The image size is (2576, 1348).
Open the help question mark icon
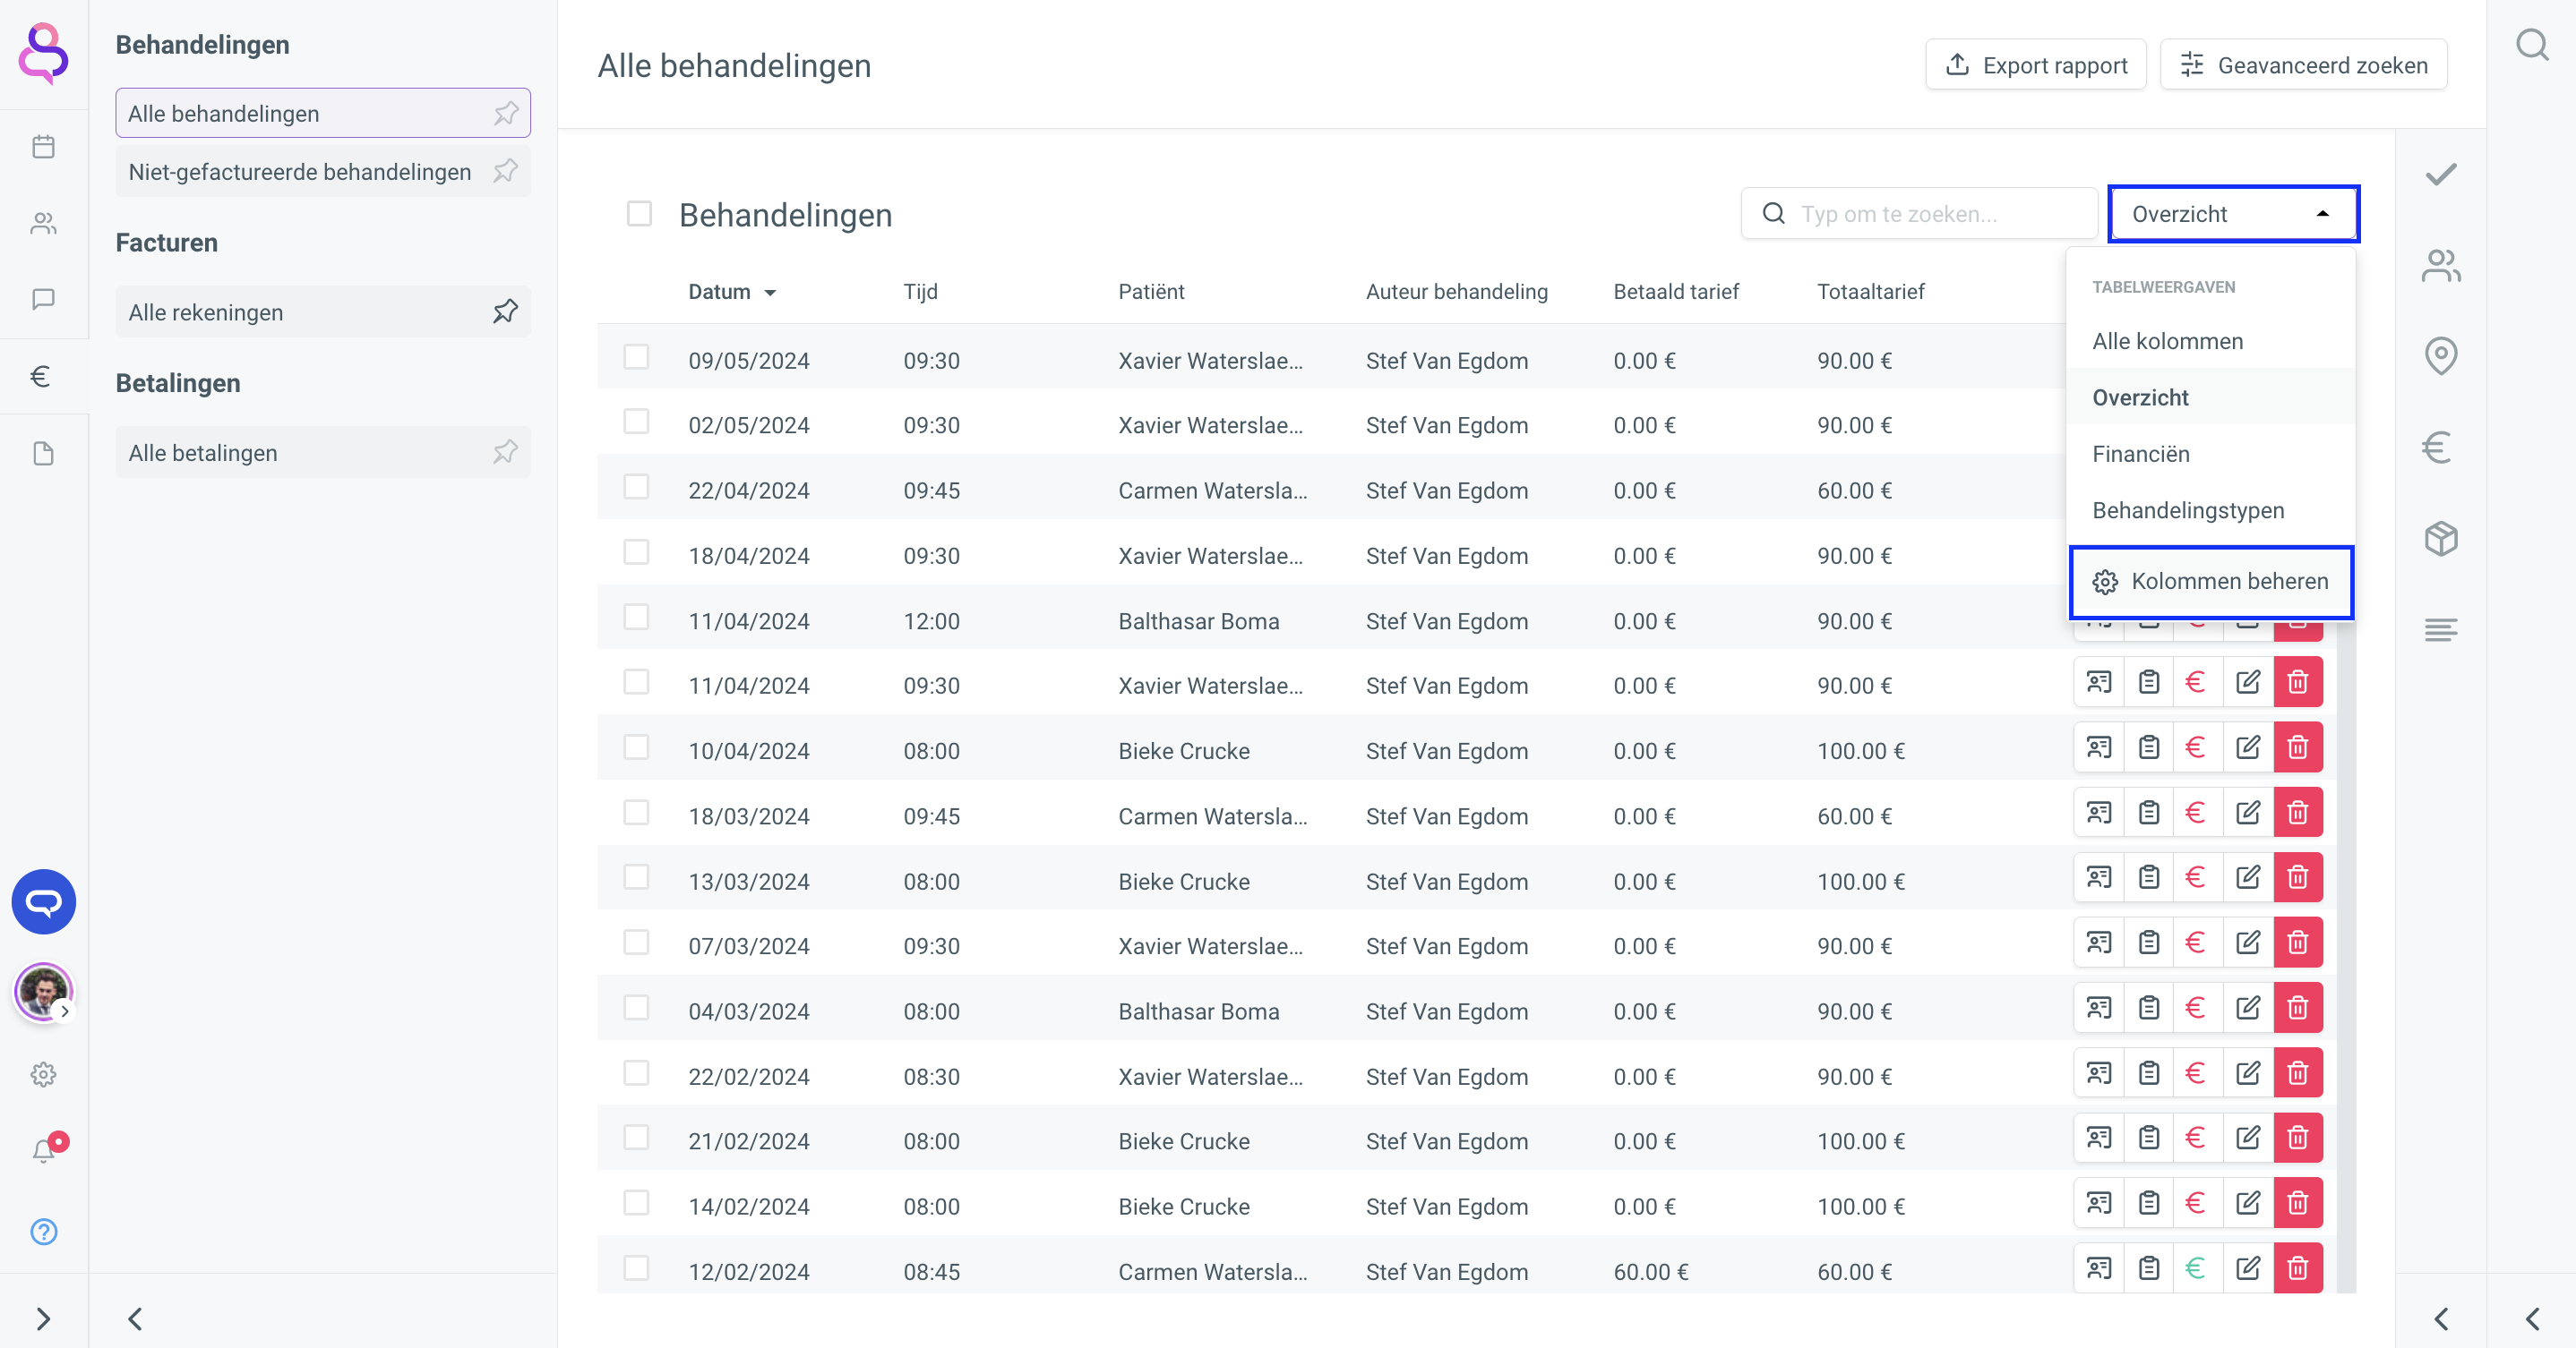click(43, 1231)
